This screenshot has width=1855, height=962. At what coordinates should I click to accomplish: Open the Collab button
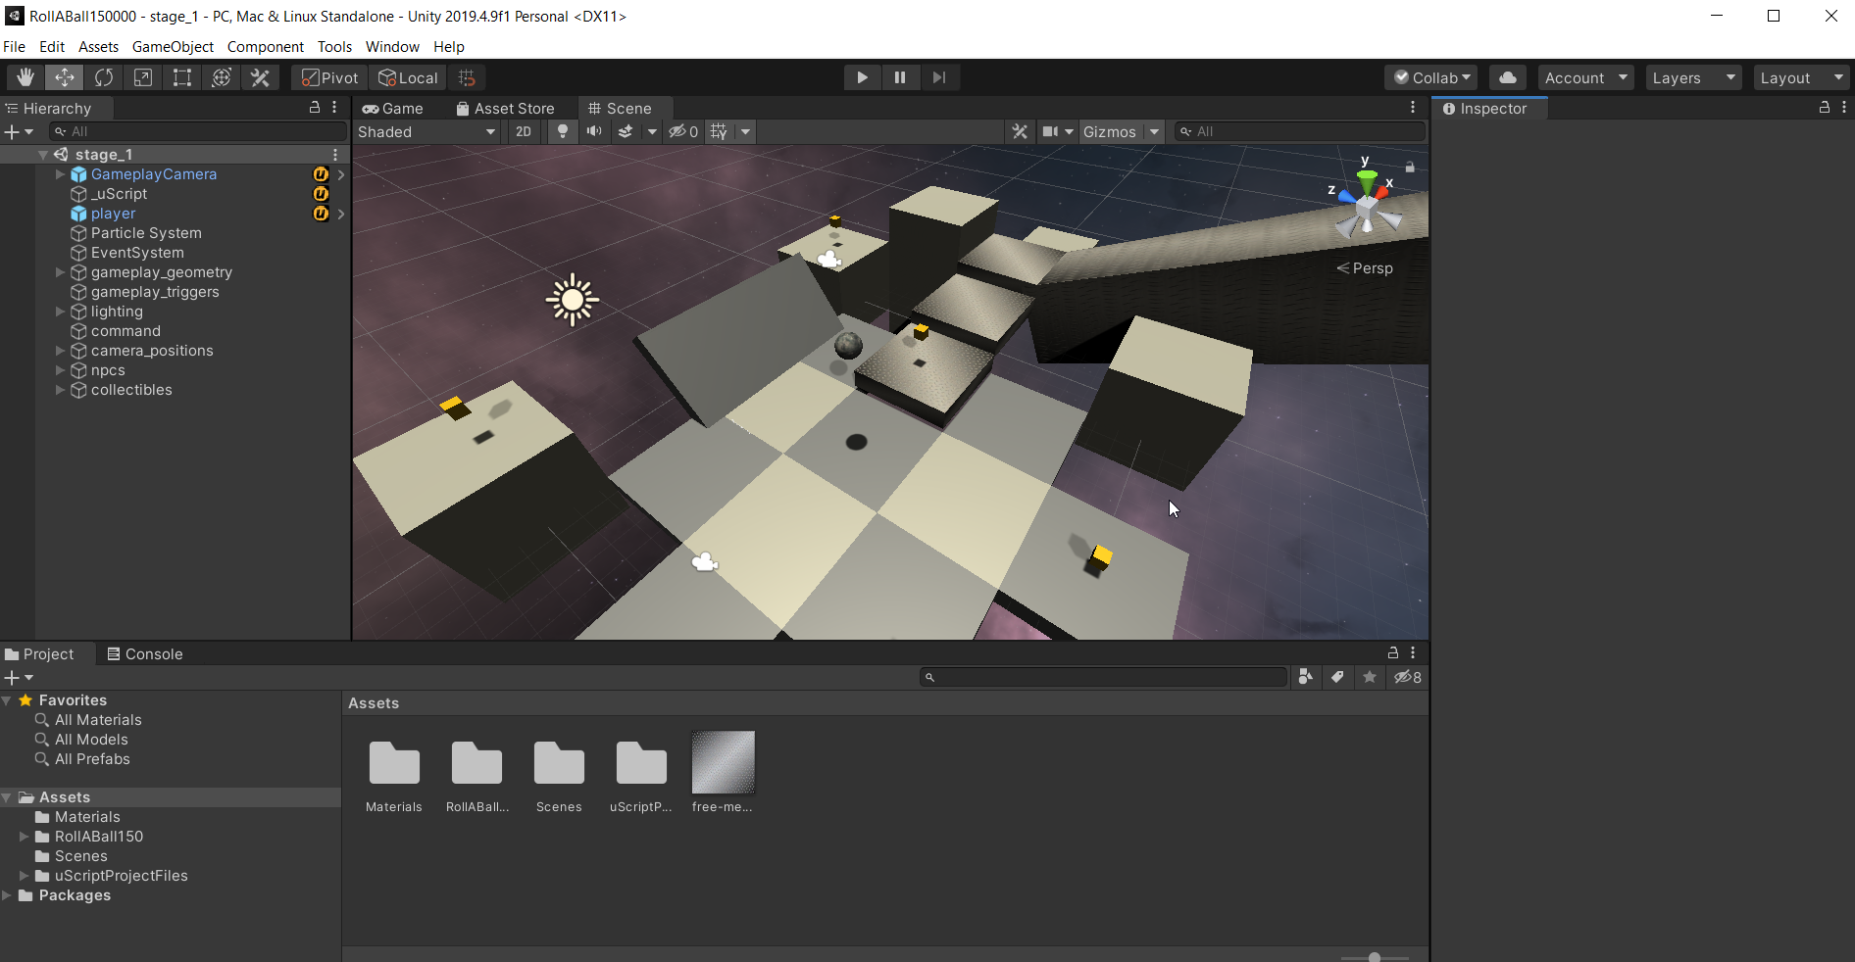(1432, 77)
